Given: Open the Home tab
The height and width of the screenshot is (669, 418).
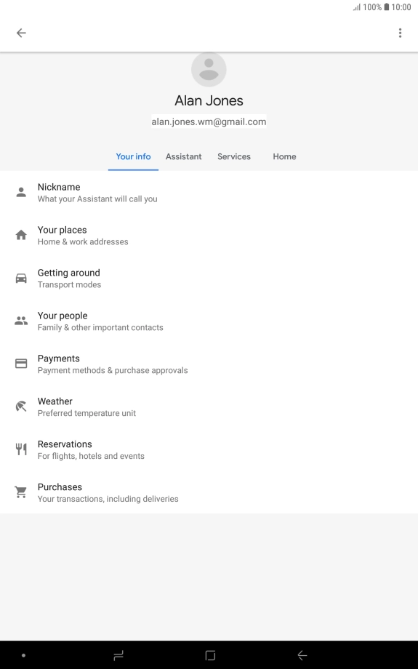Looking at the screenshot, I should (x=284, y=156).
